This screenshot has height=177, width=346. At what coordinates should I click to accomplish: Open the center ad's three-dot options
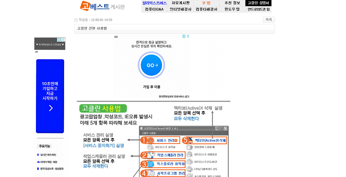(x=188, y=36)
